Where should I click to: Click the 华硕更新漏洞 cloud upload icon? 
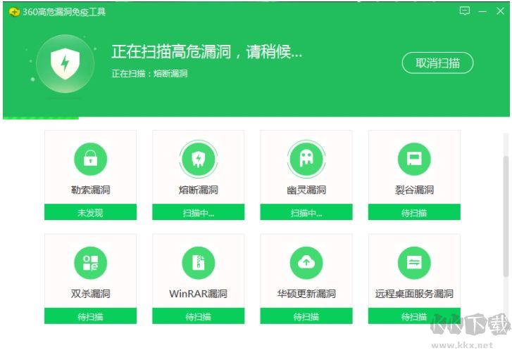(306, 263)
